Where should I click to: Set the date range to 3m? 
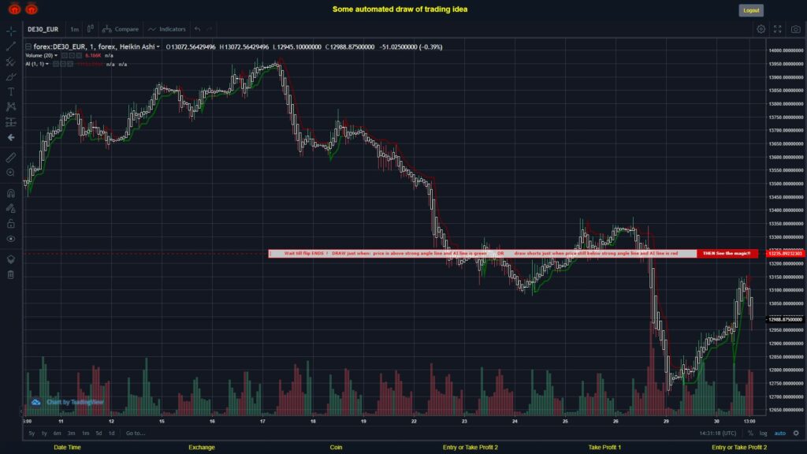tap(71, 434)
